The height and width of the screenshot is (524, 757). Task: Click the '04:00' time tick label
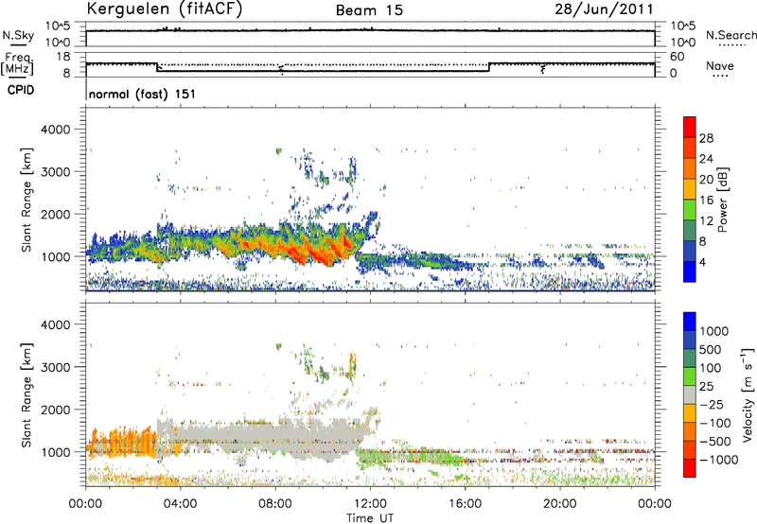180,504
